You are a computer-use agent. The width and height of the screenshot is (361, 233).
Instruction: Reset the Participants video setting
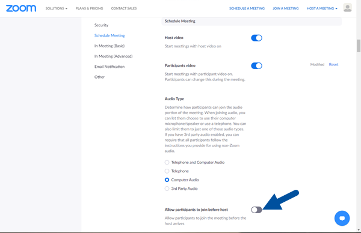[333, 65]
